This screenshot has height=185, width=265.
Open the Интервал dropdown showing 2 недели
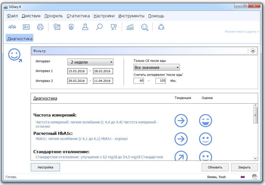pyautogui.click(x=90, y=62)
